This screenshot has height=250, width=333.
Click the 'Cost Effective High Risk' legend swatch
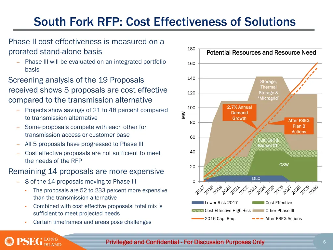pyautogui.click(x=197, y=211)
